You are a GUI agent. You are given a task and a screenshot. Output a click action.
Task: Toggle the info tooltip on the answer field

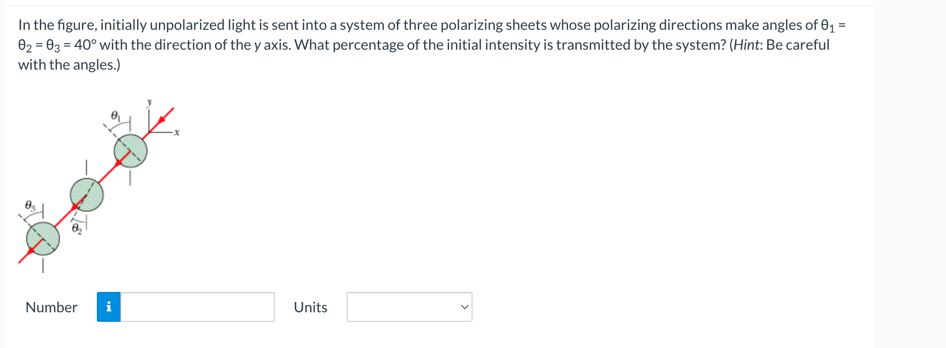(x=109, y=307)
